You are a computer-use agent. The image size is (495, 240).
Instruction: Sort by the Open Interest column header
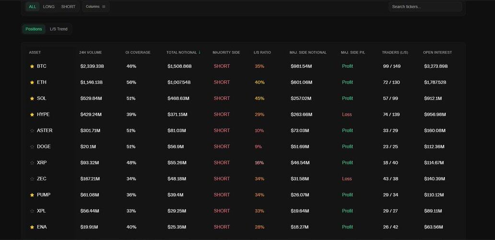click(x=437, y=52)
